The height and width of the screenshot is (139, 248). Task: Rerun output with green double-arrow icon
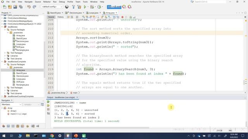(x=48, y=102)
